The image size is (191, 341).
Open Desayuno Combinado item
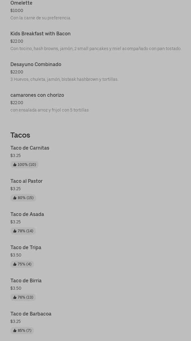[x=36, y=65]
